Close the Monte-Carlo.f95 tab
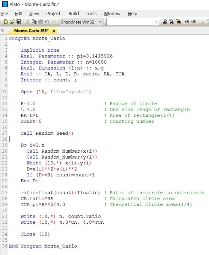The image size is (209, 255). 54,31
